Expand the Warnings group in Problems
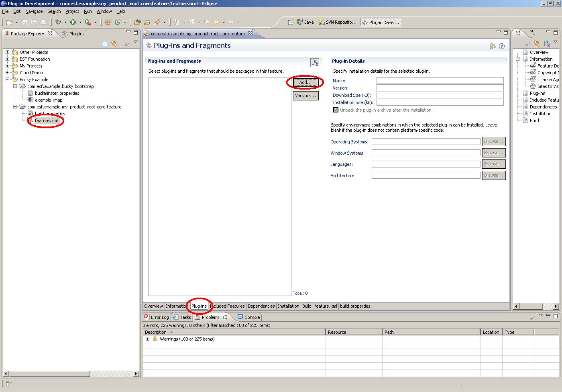562x392 pixels. coord(147,339)
